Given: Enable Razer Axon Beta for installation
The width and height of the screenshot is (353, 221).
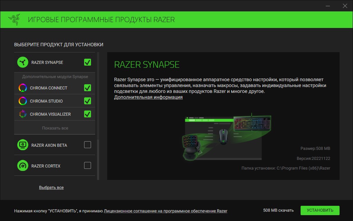Looking at the screenshot, I should click(x=87, y=145).
